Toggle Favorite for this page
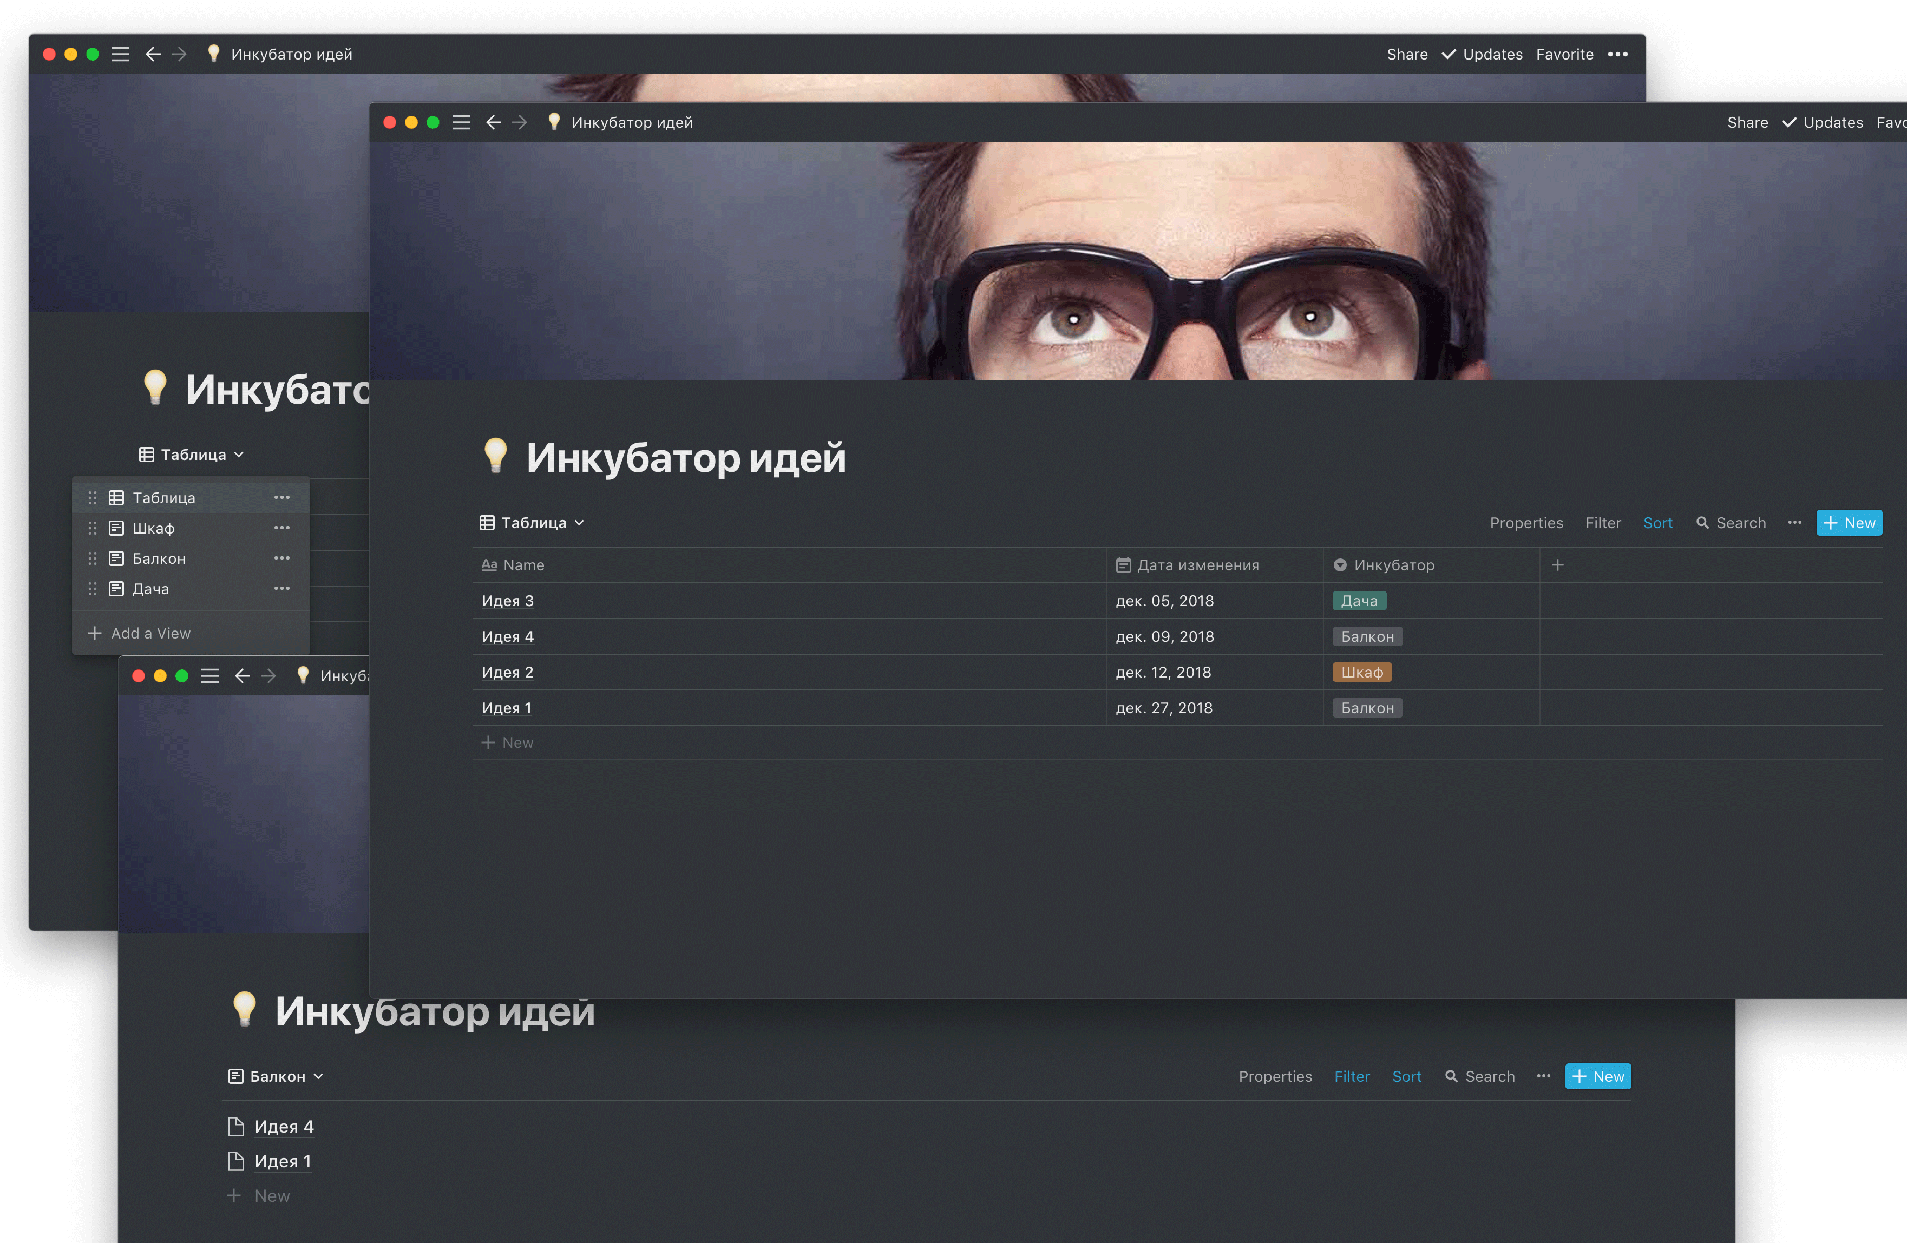The height and width of the screenshot is (1243, 1907). (1564, 55)
